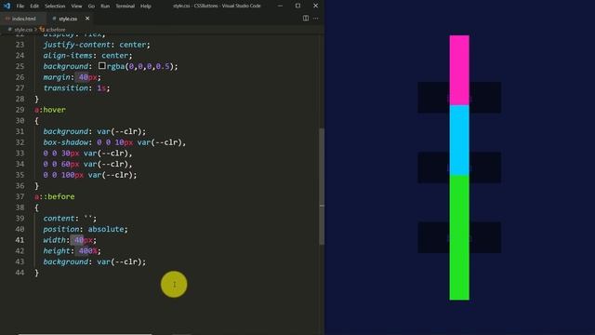Click align-items property on line 24

68,56
